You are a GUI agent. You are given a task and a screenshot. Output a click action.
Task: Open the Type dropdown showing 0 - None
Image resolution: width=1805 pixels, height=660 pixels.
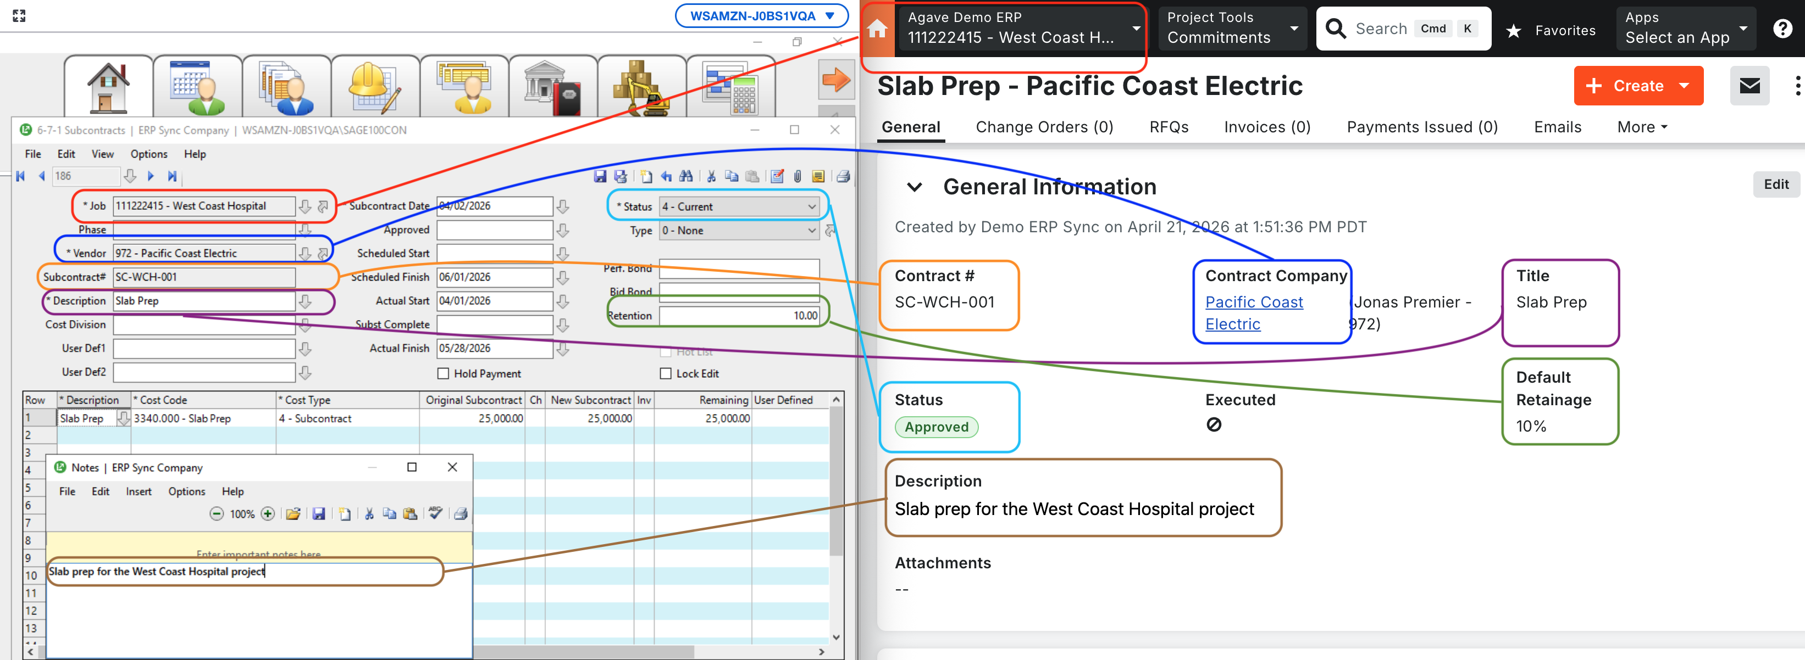coord(739,230)
